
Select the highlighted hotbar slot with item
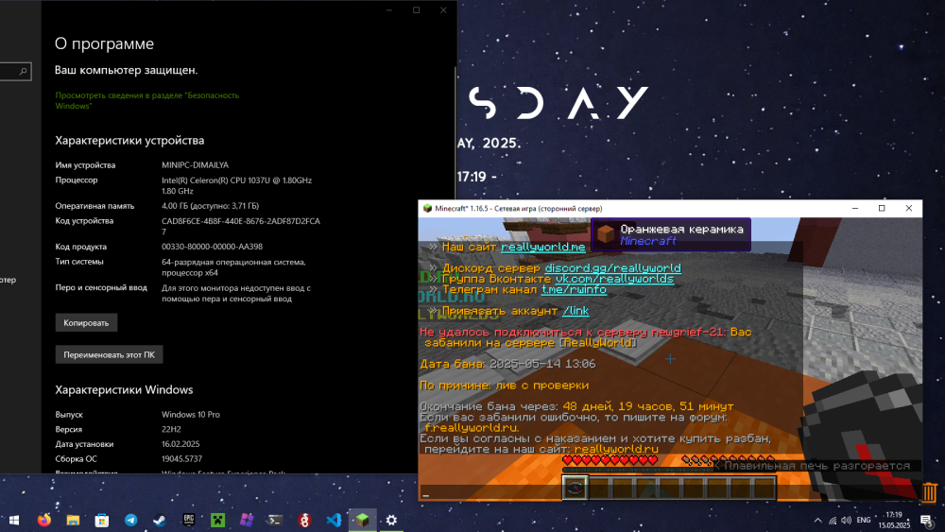pos(575,488)
